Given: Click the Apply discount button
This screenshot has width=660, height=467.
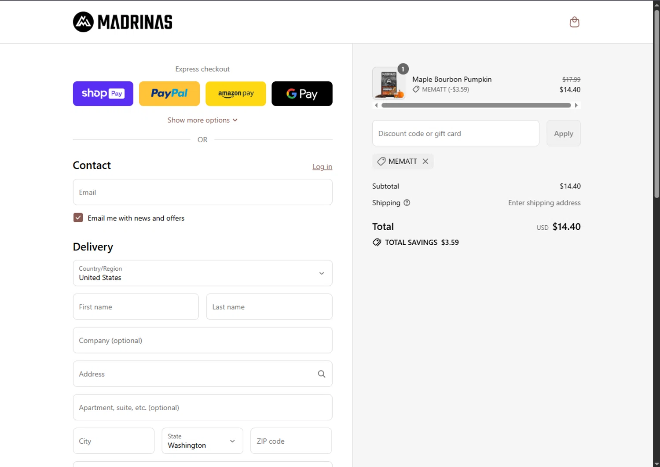Looking at the screenshot, I should click(x=564, y=133).
